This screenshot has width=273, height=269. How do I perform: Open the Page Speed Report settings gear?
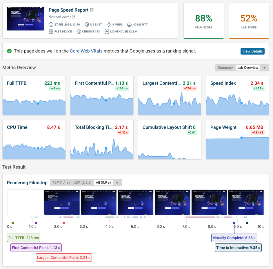pos(92,10)
